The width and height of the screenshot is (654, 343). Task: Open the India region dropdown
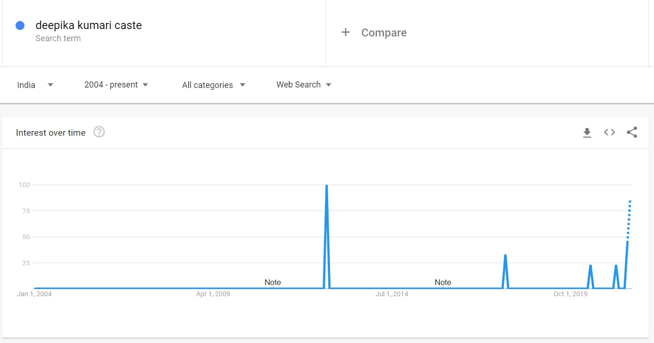click(35, 85)
